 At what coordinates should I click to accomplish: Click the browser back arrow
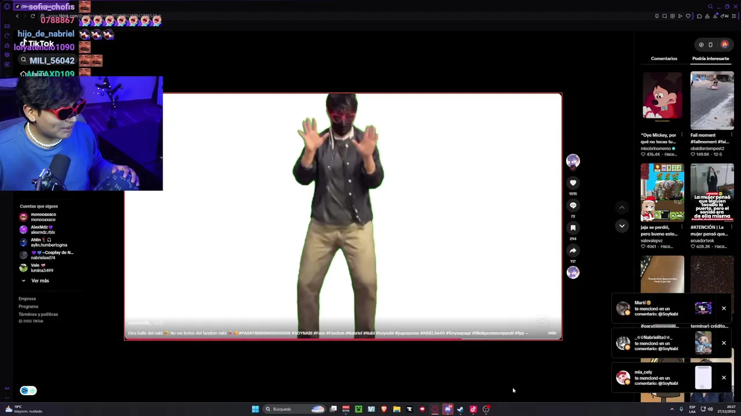[17, 16]
